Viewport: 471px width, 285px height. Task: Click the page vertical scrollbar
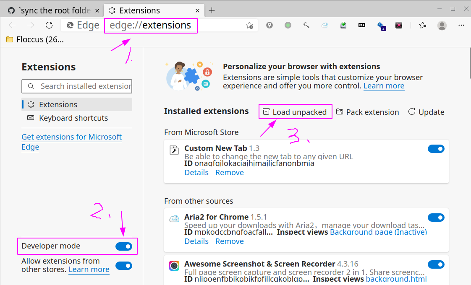(469, 63)
